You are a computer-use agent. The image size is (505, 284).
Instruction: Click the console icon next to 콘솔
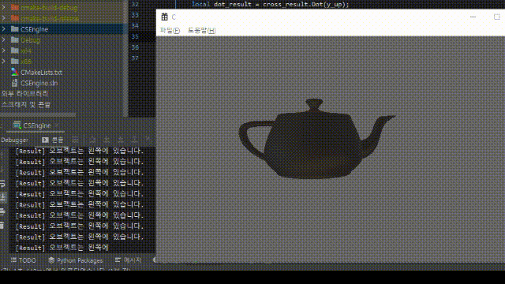pos(45,140)
